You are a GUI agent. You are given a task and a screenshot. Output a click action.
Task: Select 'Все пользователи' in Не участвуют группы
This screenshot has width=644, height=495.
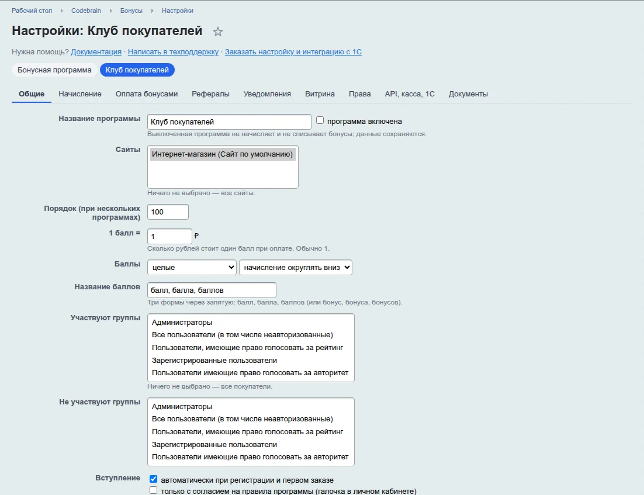pyautogui.click(x=251, y=419)
